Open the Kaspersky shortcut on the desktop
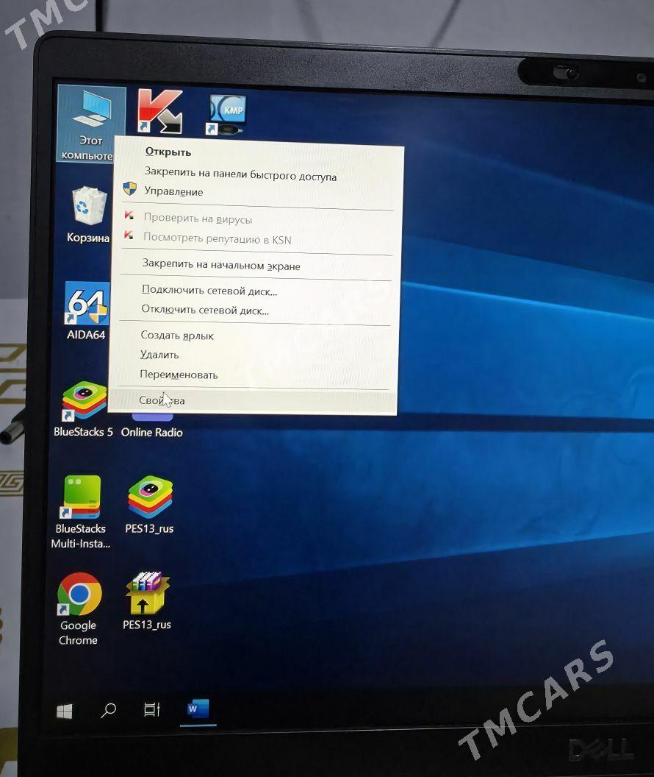This screenshot has height=777, width=654. (159, 112)
